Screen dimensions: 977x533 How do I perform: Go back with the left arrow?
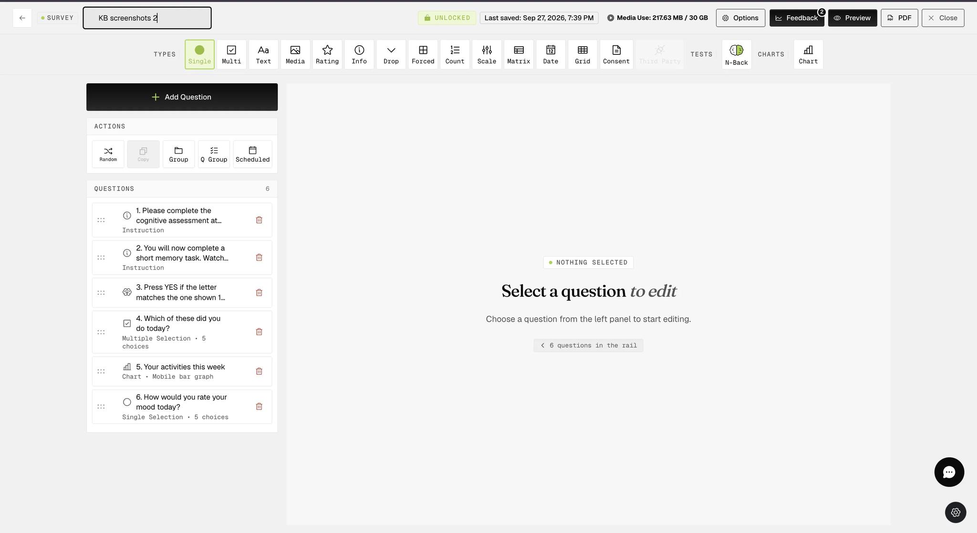22,18
